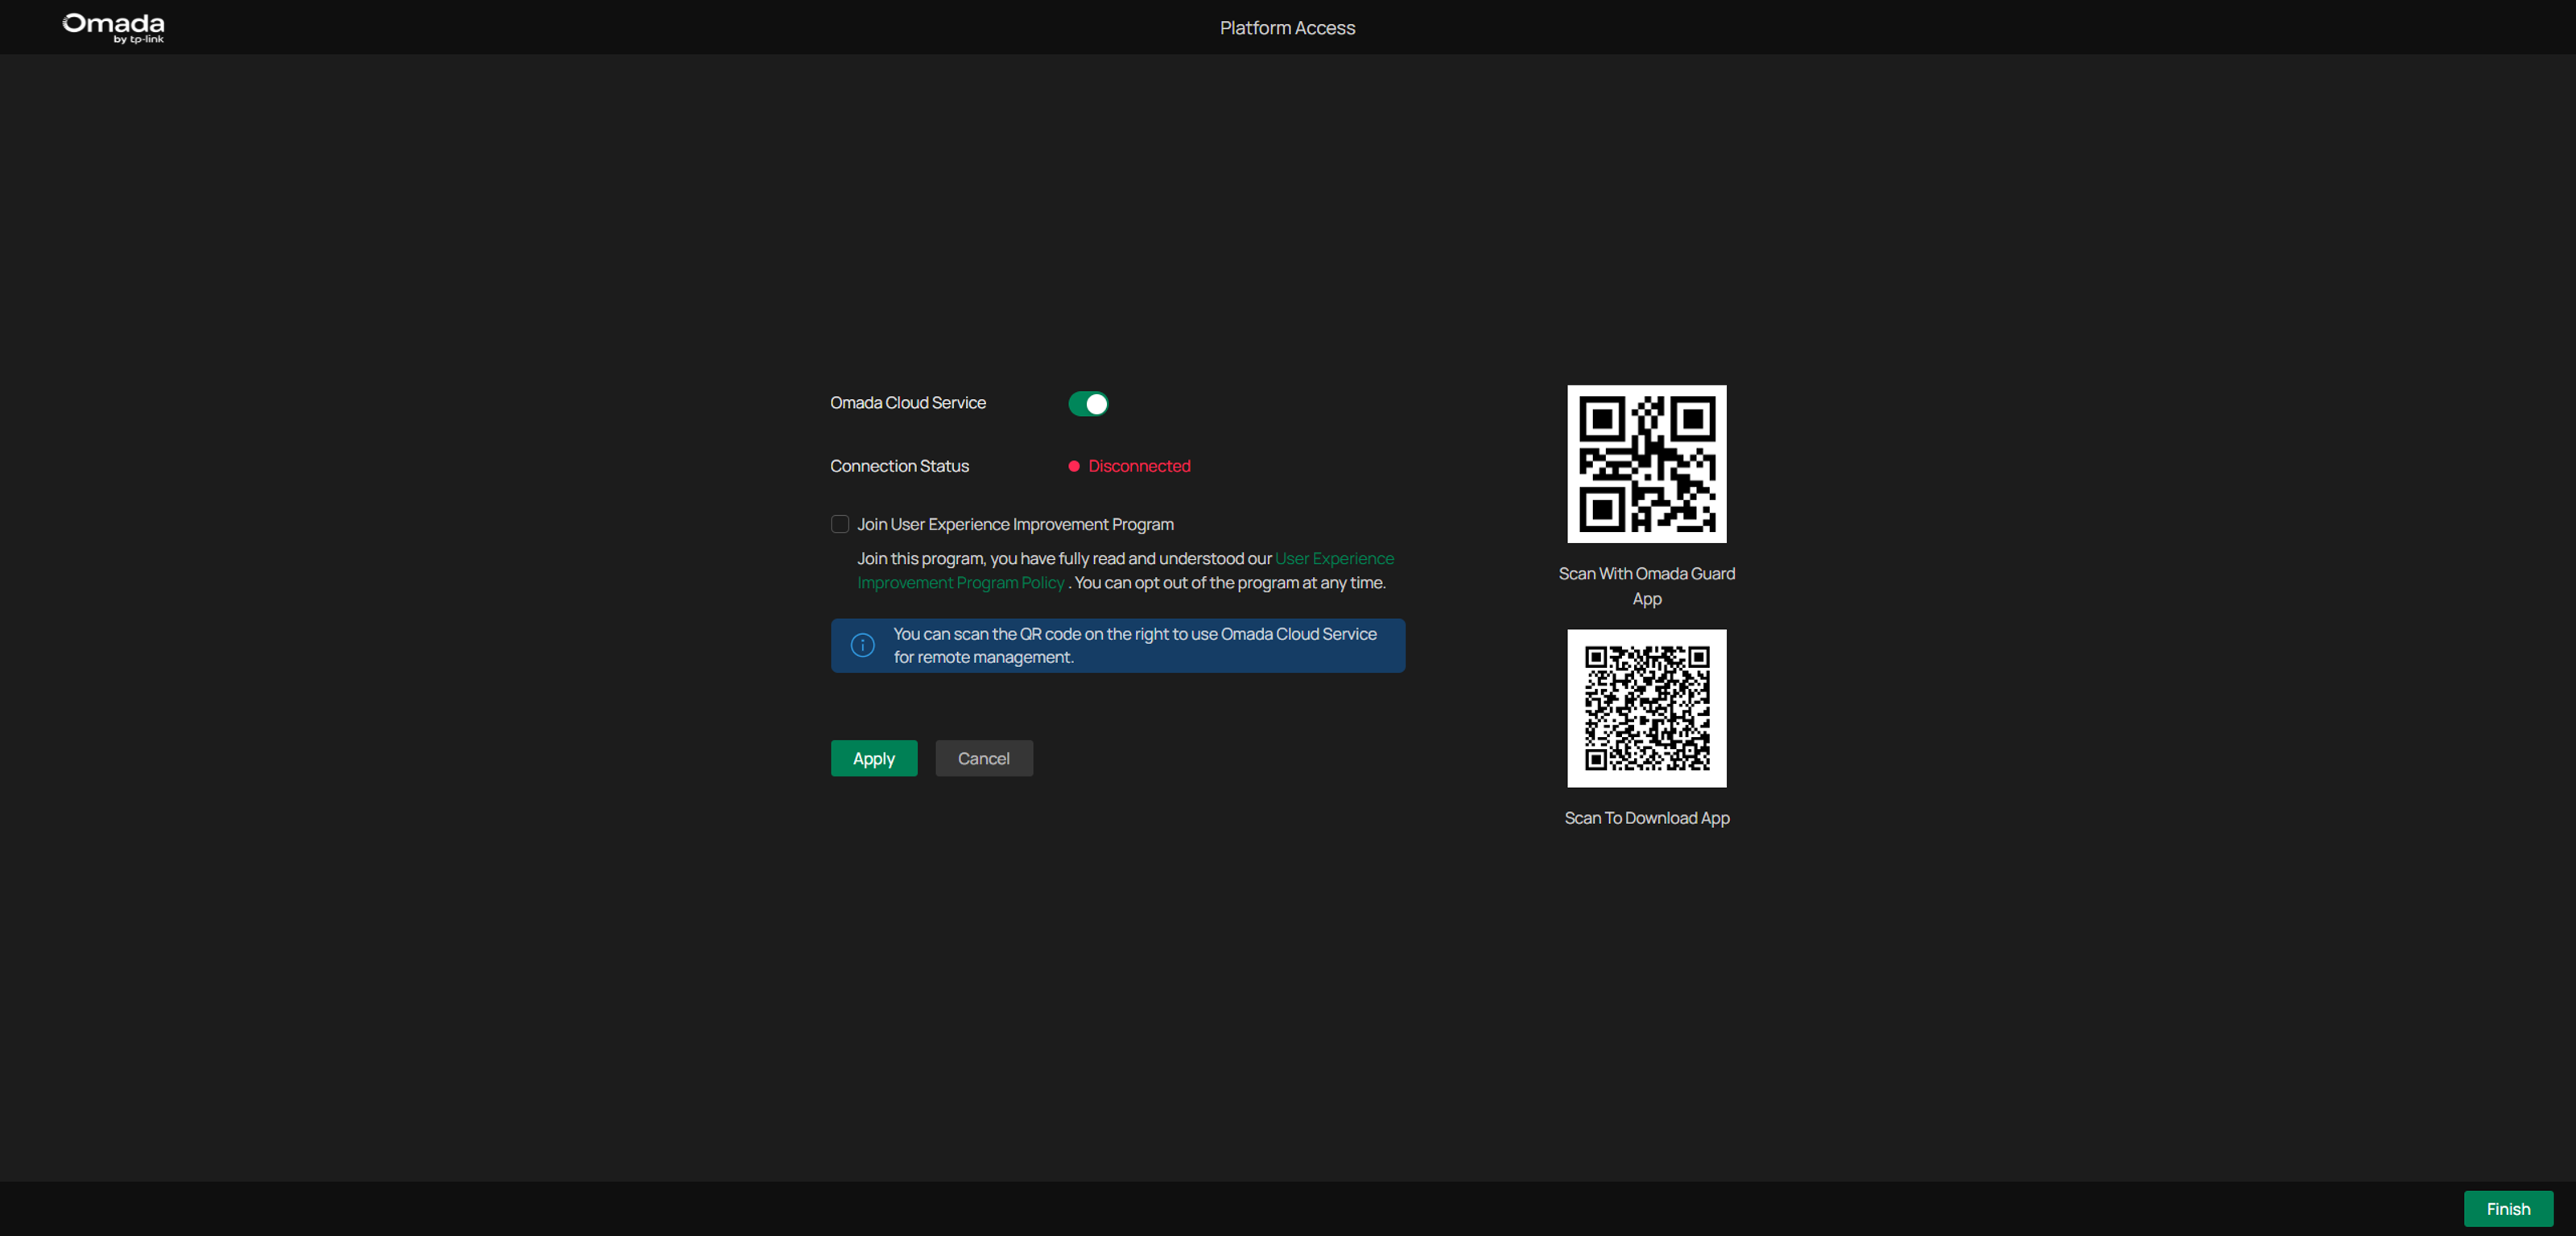Click the Scan With Omada Guard App caption

click(1646, 586)
